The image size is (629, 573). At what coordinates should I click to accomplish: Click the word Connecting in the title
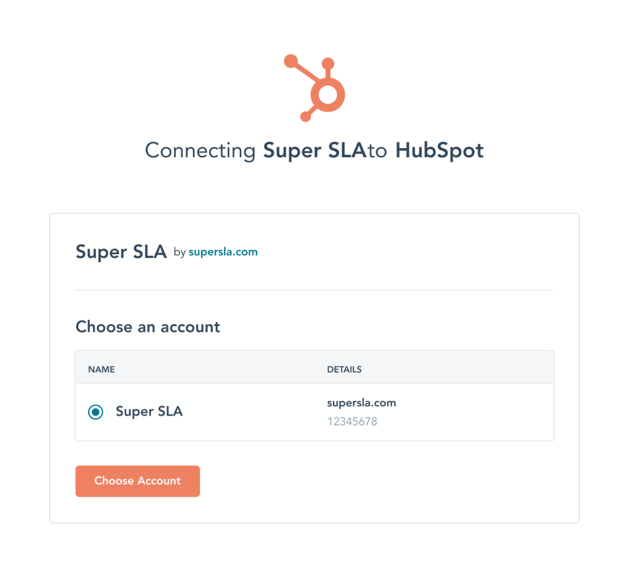click(200, 152)
